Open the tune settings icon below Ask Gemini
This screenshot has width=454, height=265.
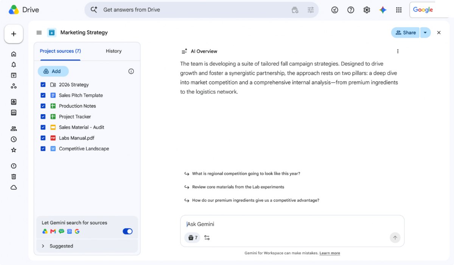pyautogui.click(x=207, y=237)
